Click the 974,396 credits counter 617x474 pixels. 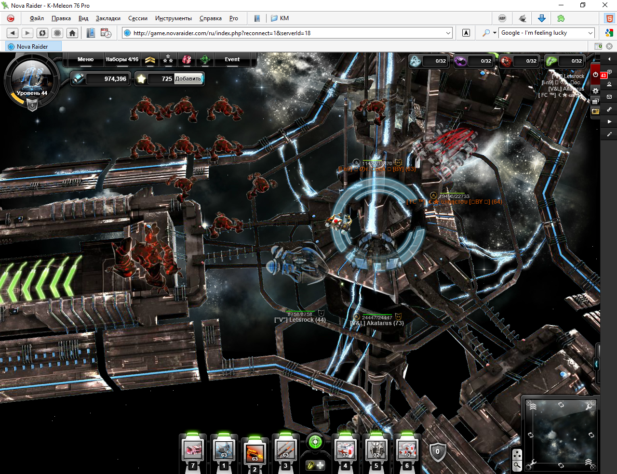(101, 79)
